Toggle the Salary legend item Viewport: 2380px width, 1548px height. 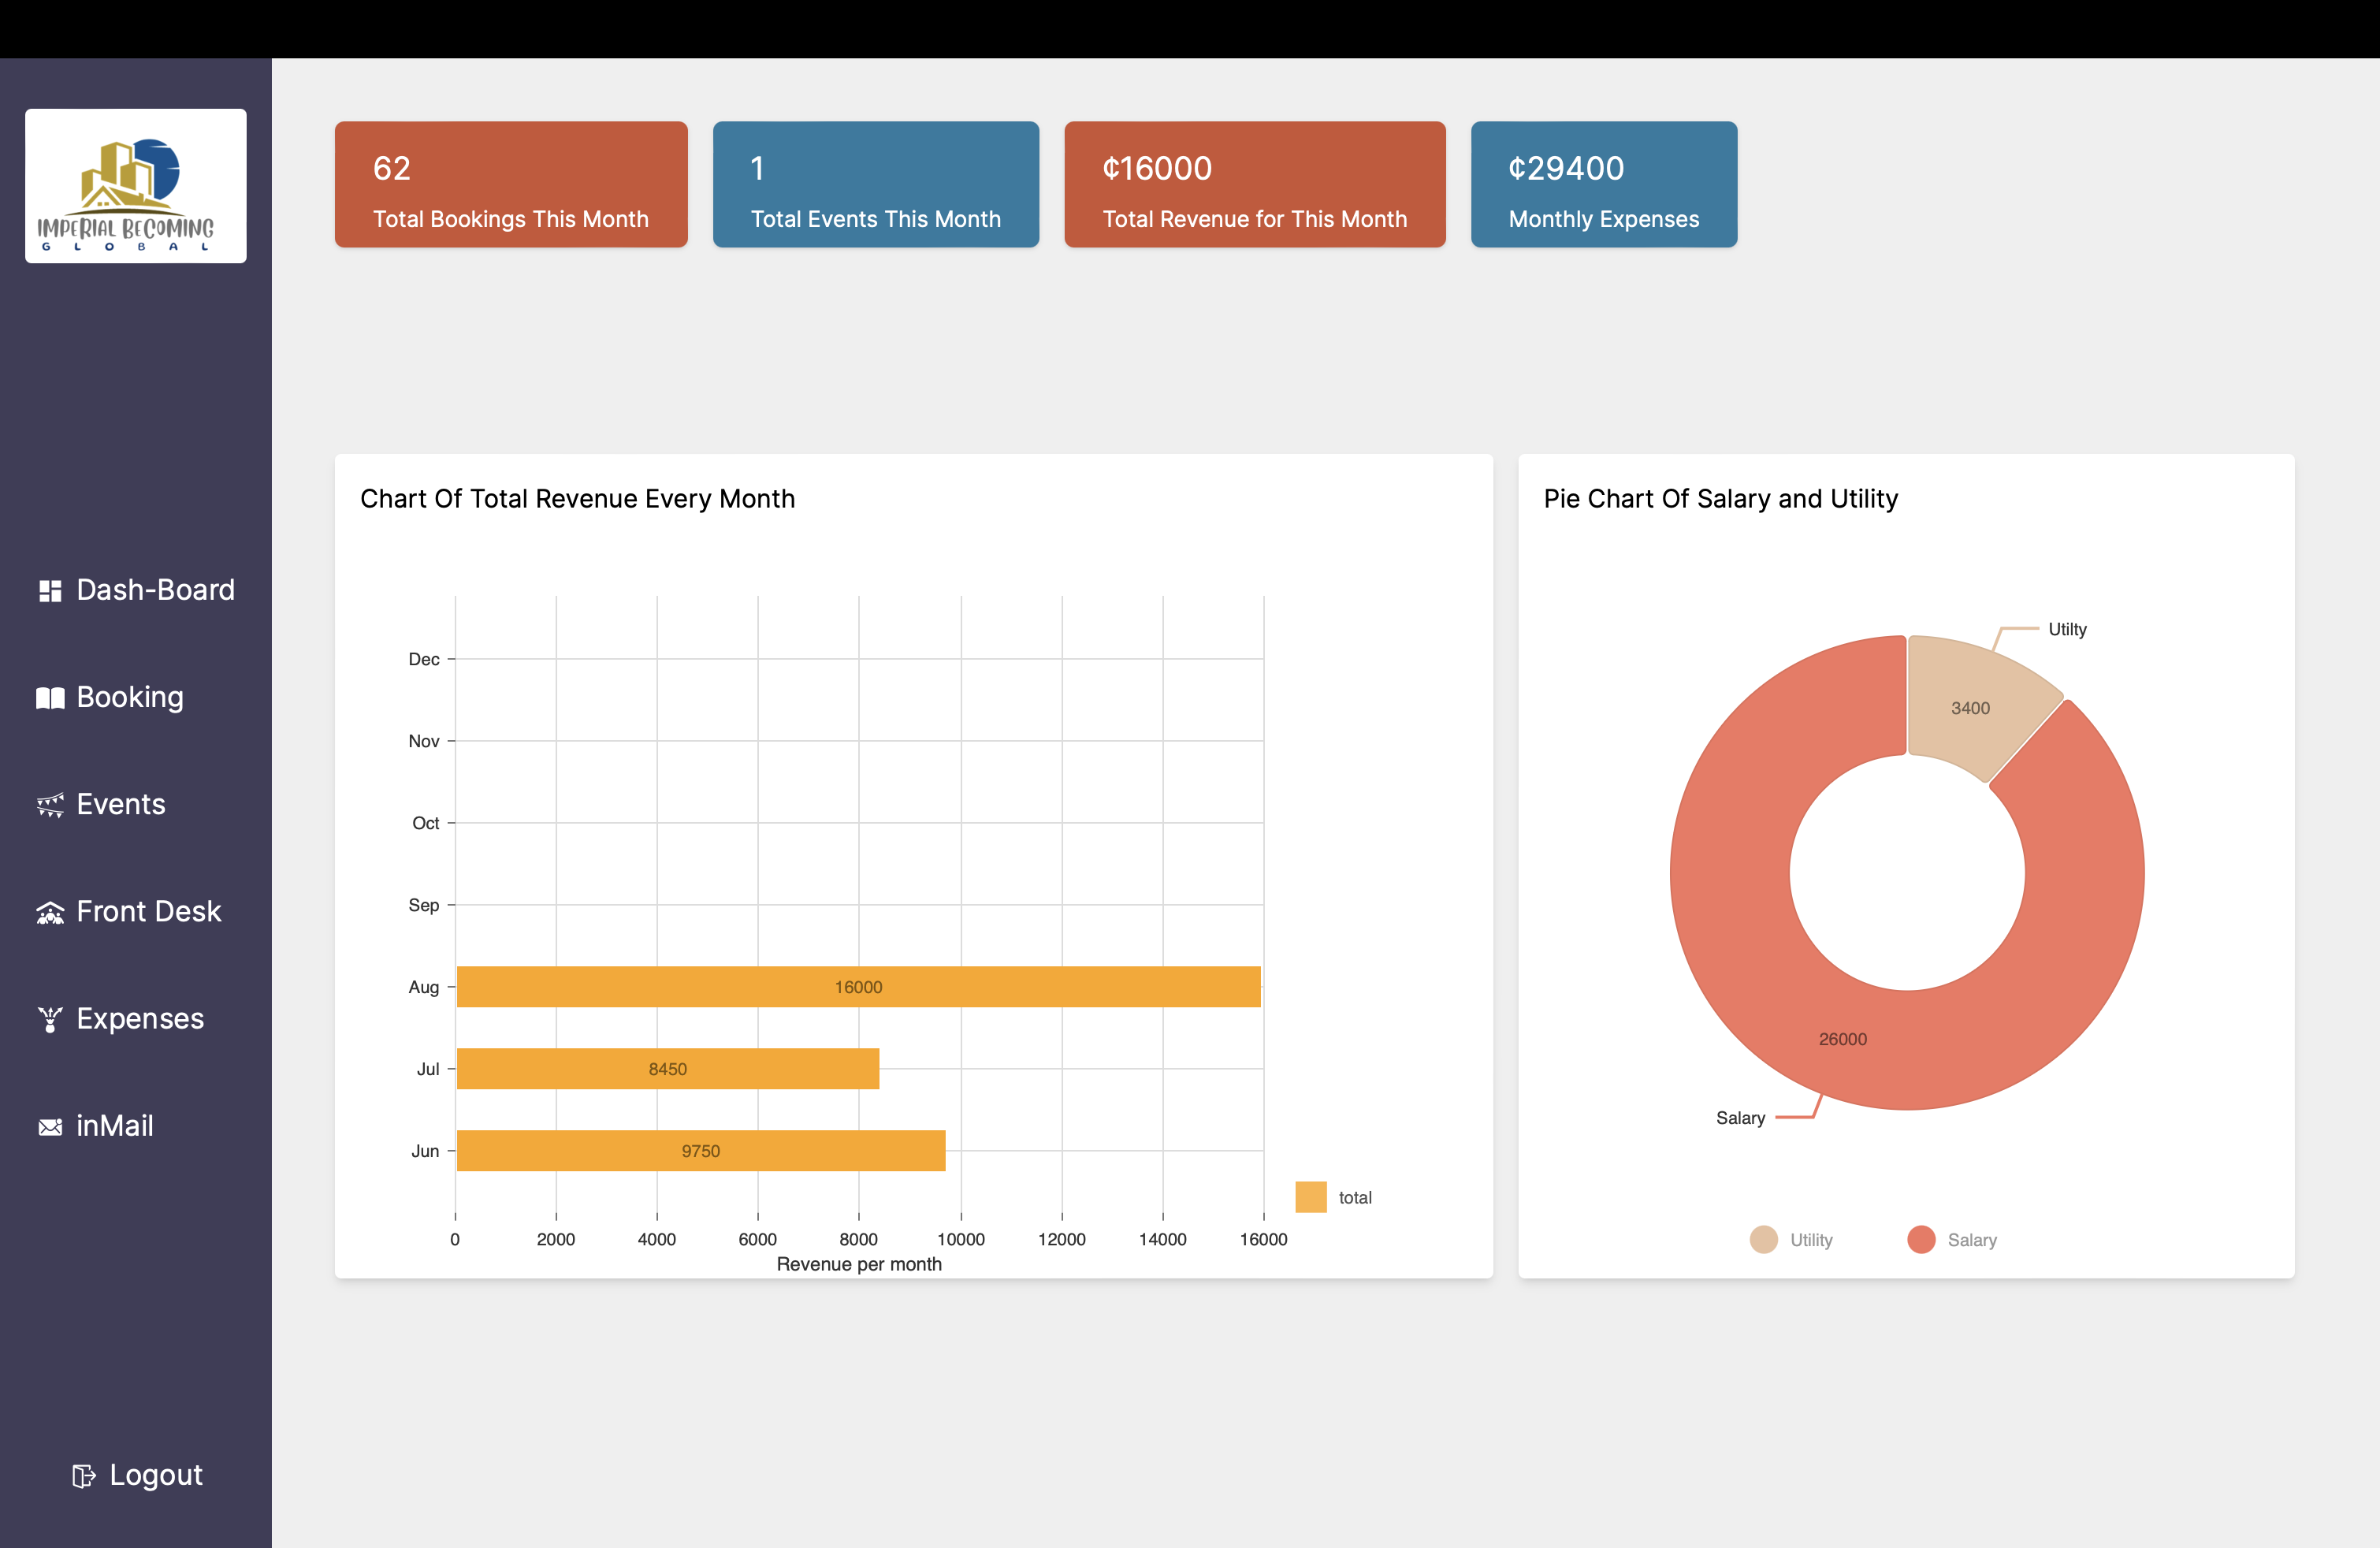click(x=1951, y=1240)
